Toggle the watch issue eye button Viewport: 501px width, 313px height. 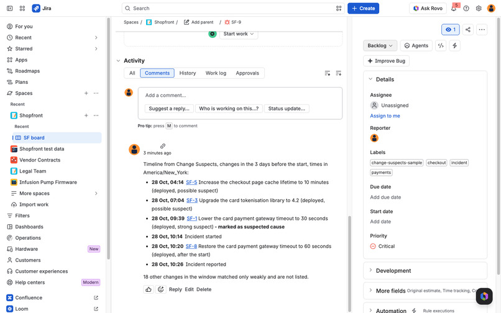click(451, 30)
